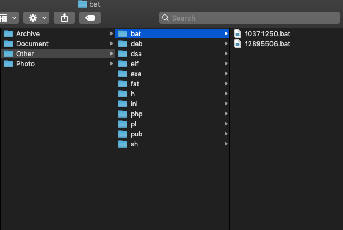Expand the deb folder arrow
This screenshot has height=230, width=343.
coord(226,43)
